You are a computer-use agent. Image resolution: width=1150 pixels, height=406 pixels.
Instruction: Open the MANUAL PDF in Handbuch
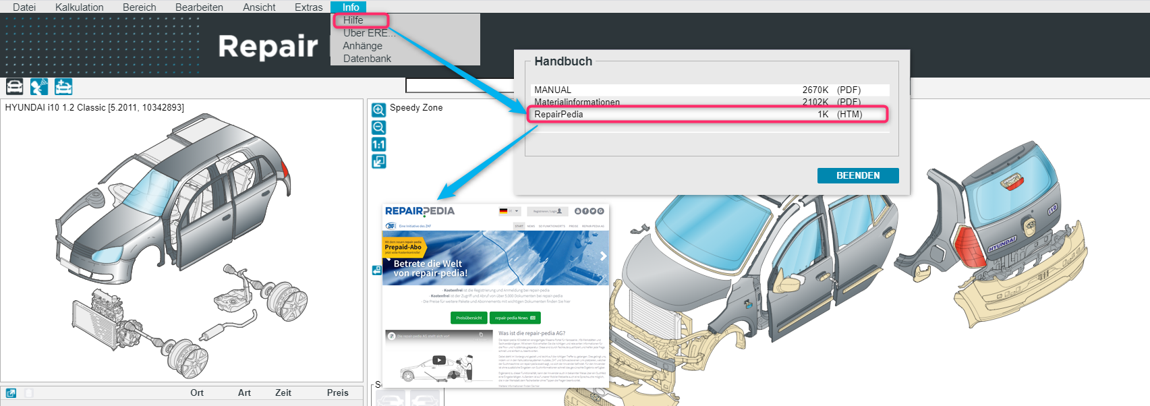click(x=710, y=90)
